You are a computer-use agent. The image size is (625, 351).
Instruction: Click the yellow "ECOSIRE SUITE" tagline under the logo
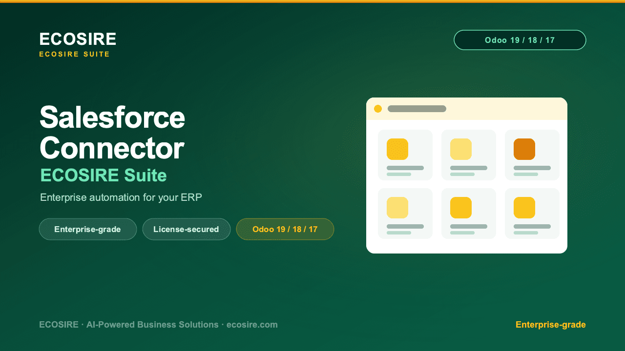click(x=75, y=54)
